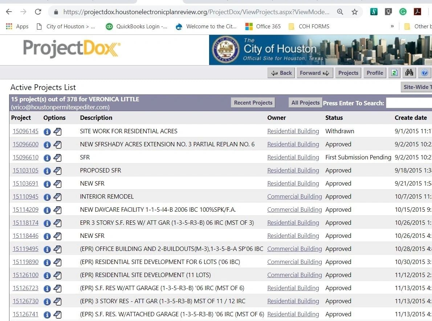The width and height of the screenshot is (432, 321).
Task: Open files icon for project 15126741
Action: 57,315
